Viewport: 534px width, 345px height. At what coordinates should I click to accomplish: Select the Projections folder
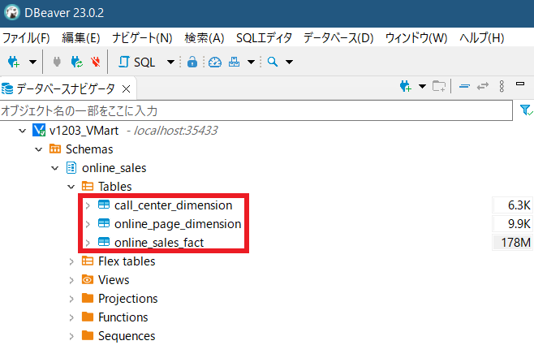(128, 299)
